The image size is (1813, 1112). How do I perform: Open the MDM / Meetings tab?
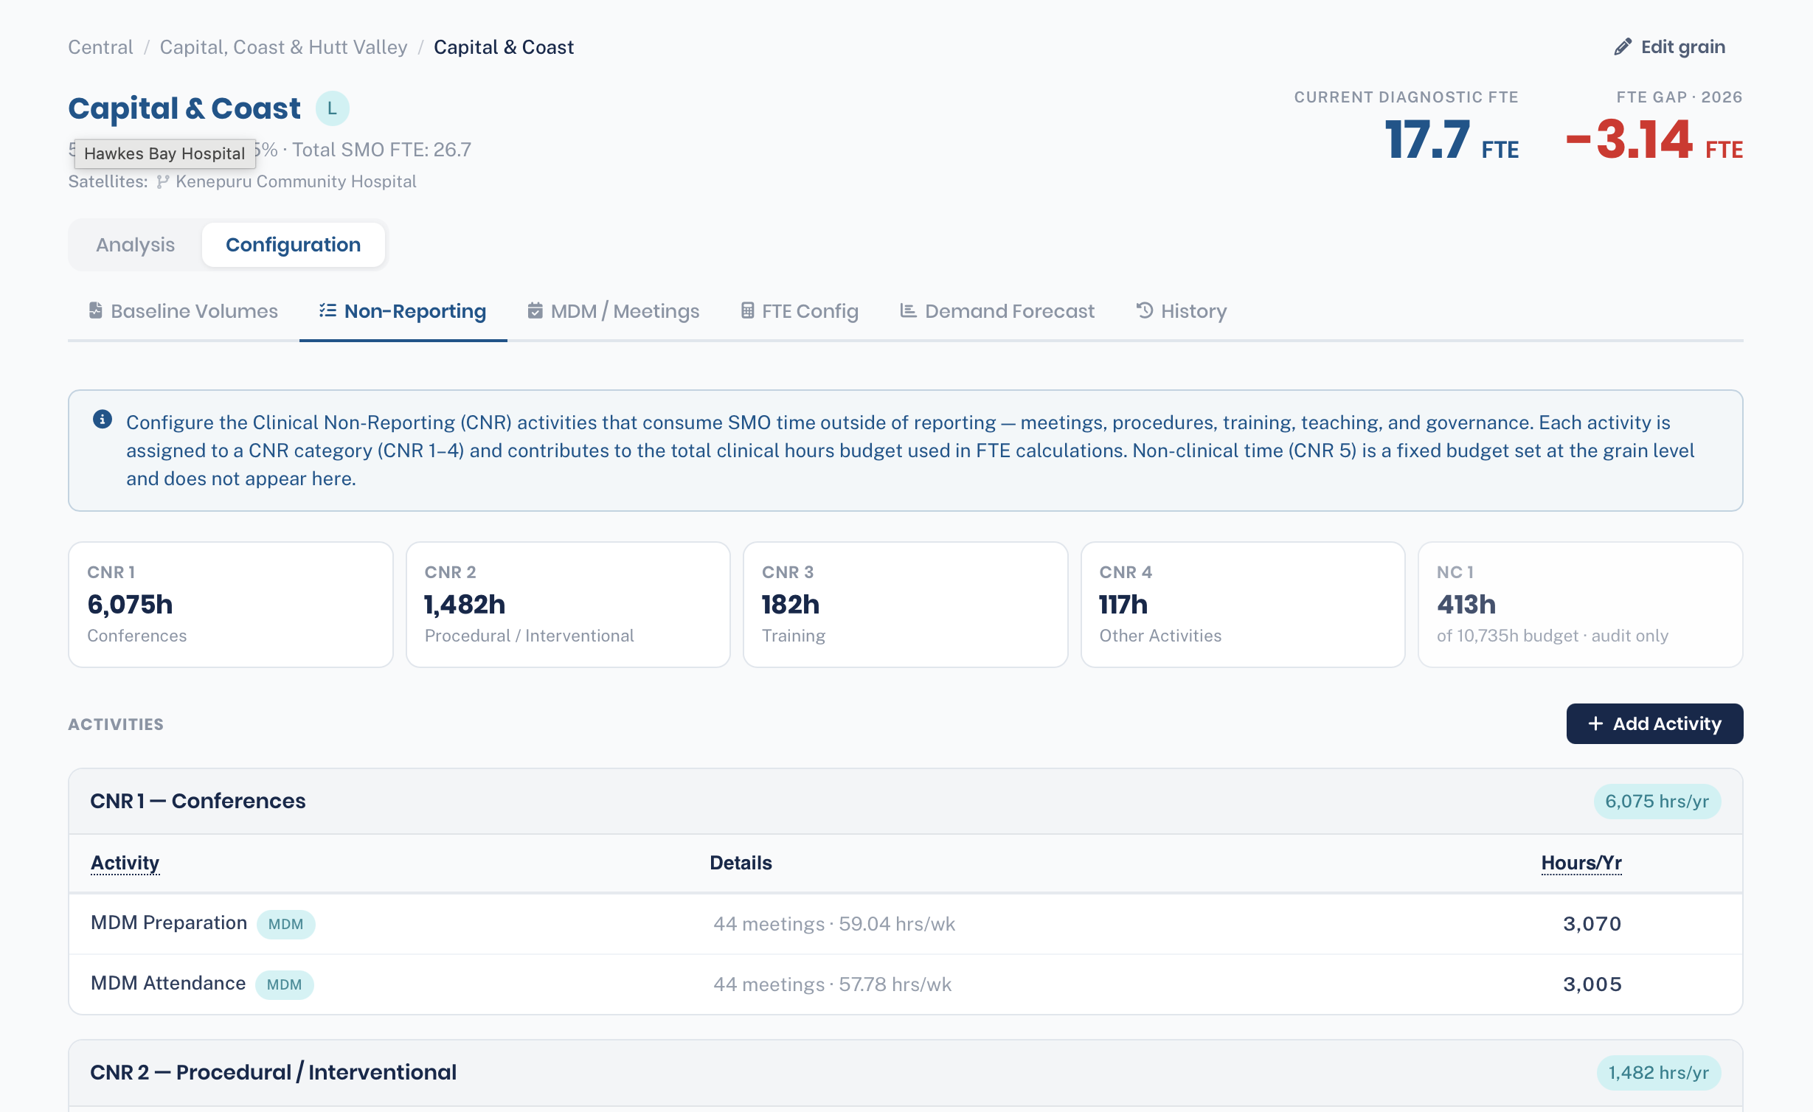(x=614, y=311)
